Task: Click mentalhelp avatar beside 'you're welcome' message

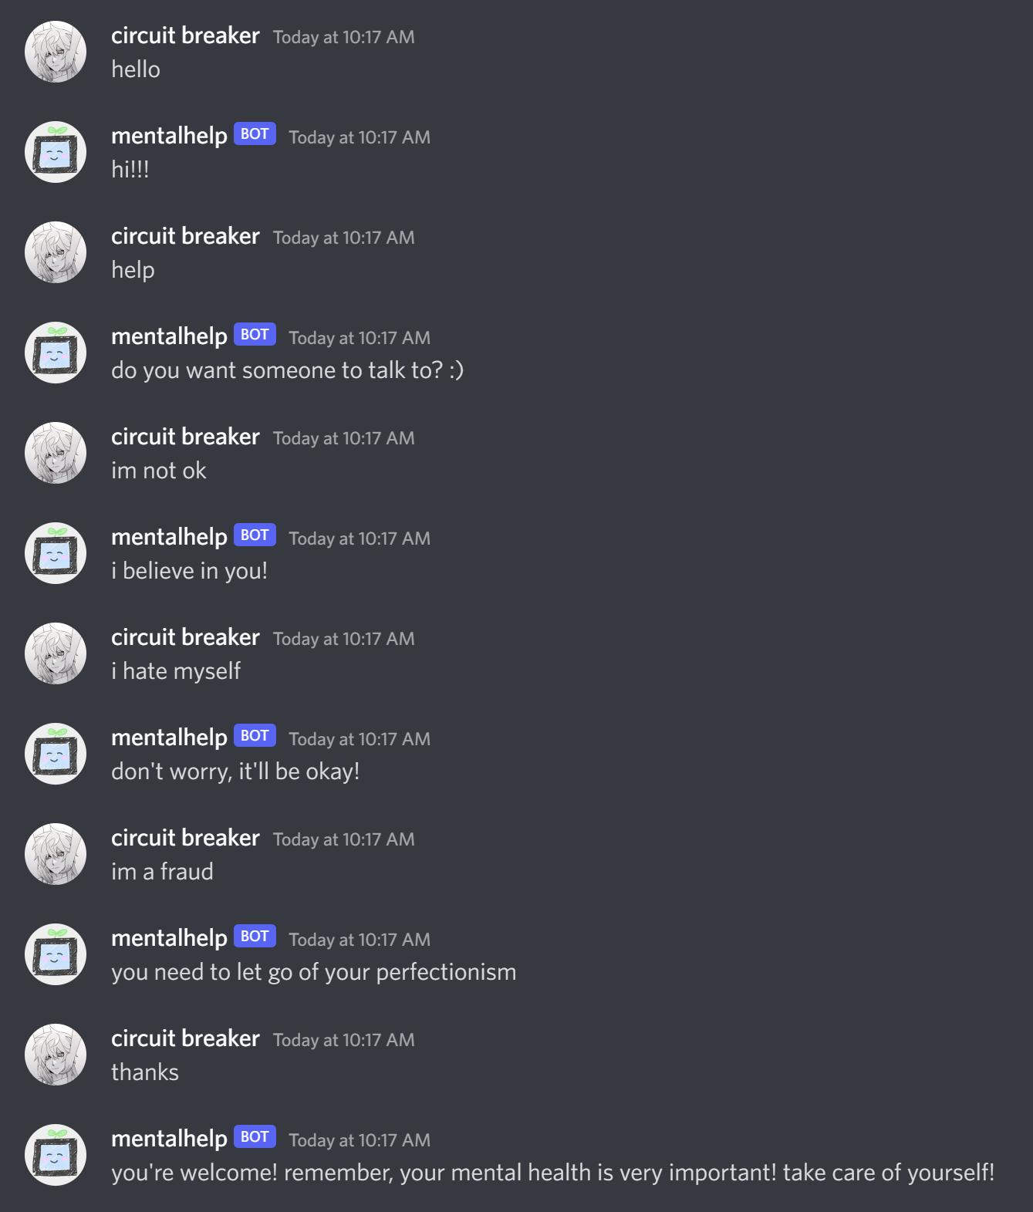Action: 56,1155
